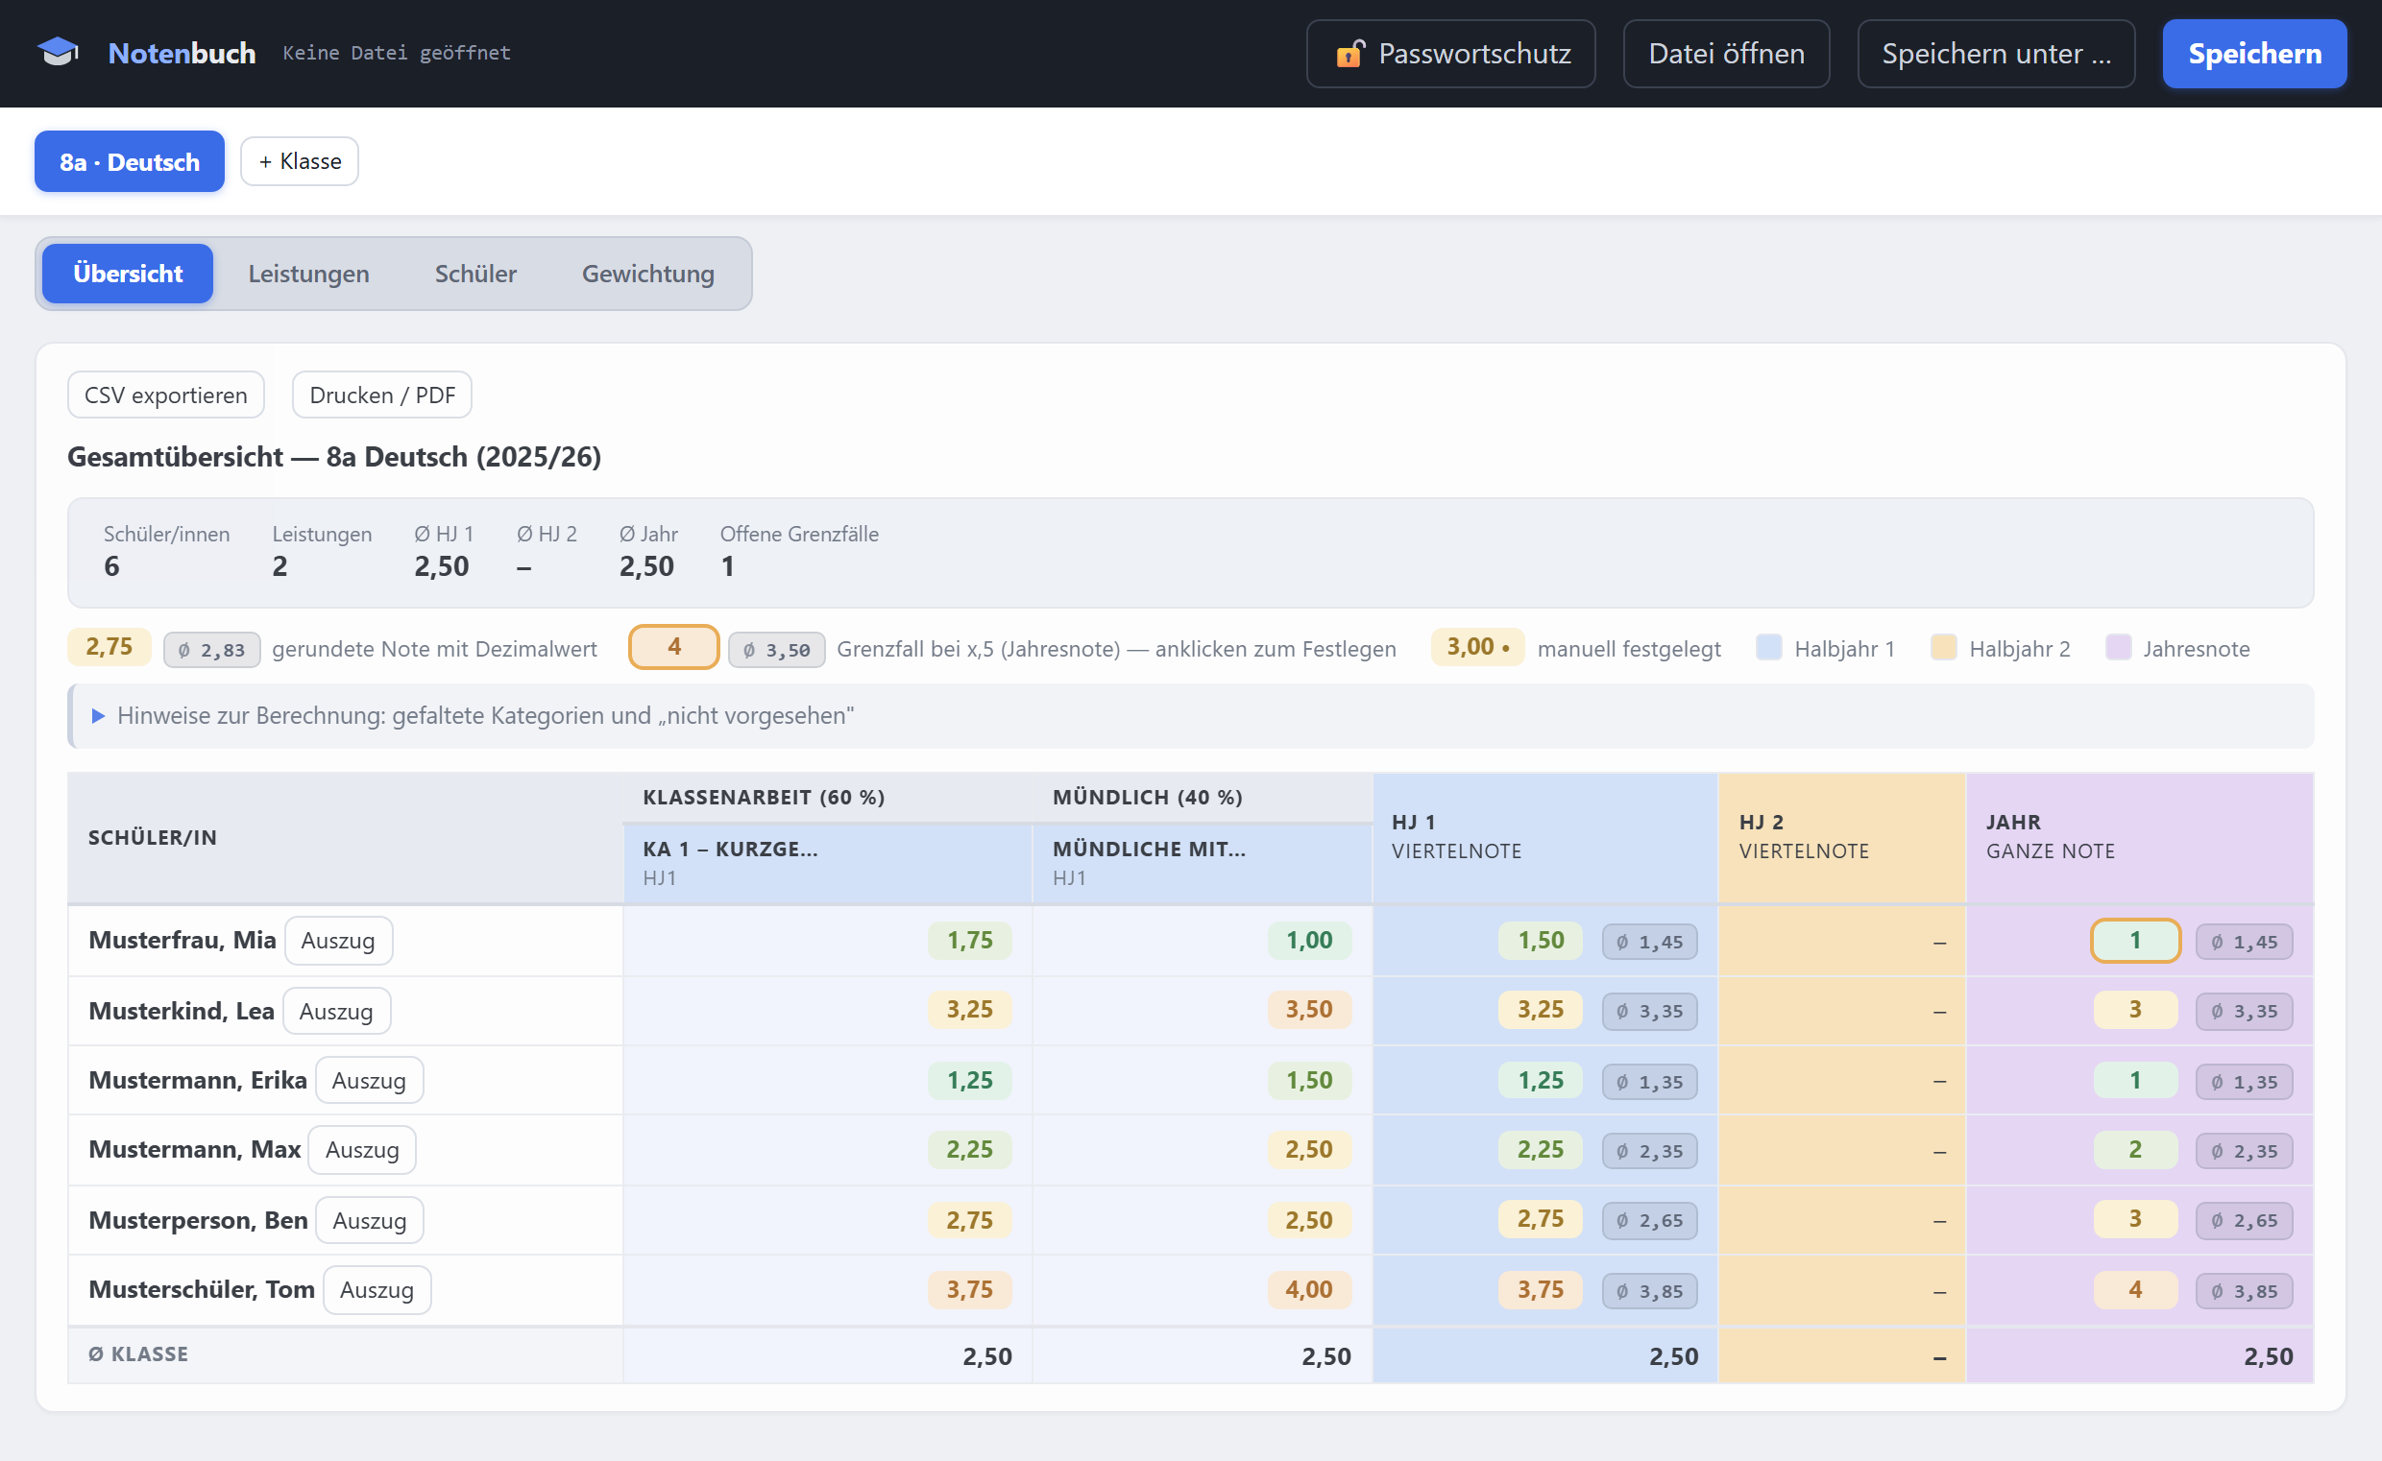Add a class with + Klasse
Screen dimensions: 2382x1461
click(300, 161)
